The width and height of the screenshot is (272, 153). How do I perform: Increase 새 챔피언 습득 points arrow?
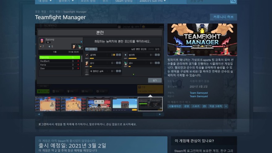(x=120, y=71)
